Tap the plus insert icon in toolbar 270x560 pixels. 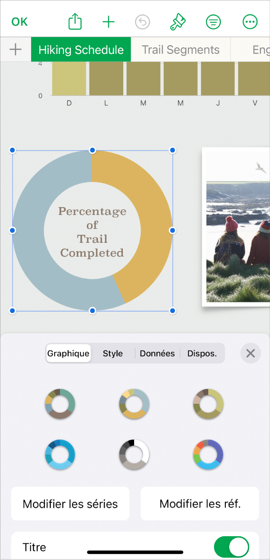pyautogui.click(x=109, y=22)
